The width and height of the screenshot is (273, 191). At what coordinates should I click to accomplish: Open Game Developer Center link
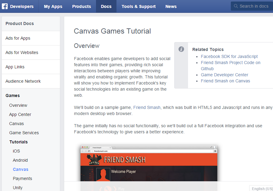point(224,75)
